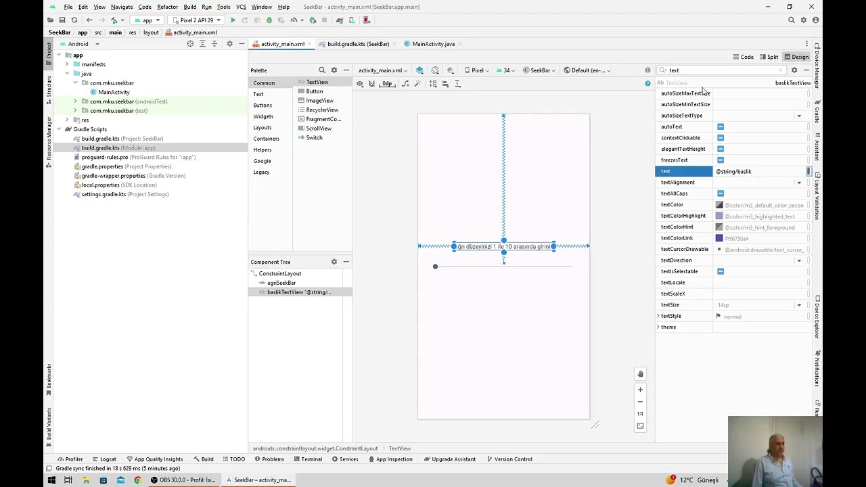The image size is (866, 487).
Task: Toggle the textIsSelectable checkbox
Action: point(721,271)
